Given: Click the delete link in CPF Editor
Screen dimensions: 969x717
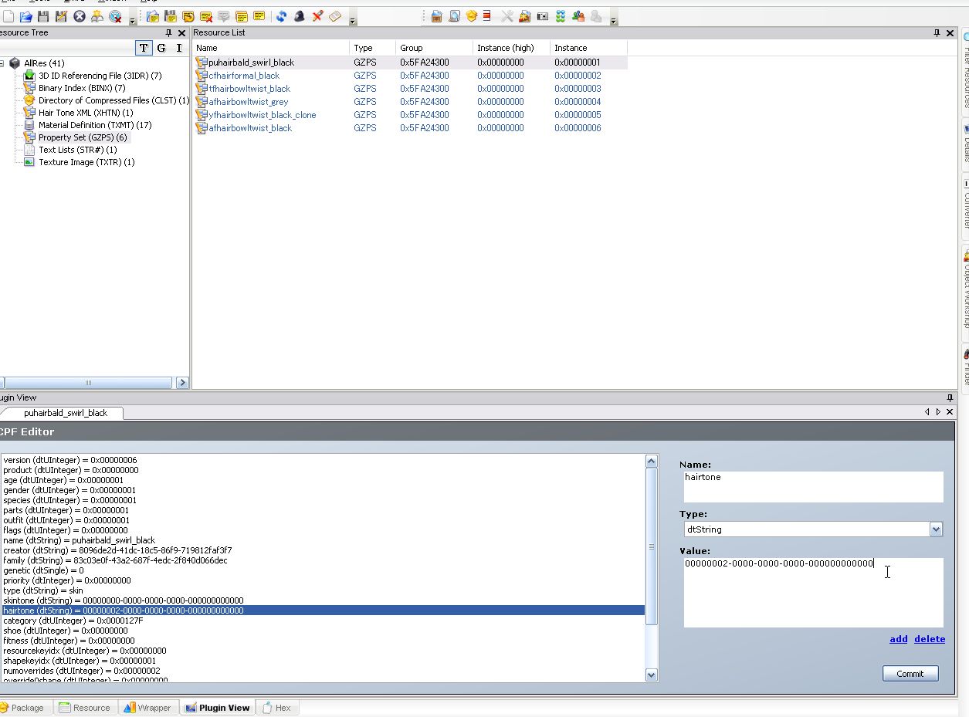Looking at the screenshot, I should (x=929, y=639).
